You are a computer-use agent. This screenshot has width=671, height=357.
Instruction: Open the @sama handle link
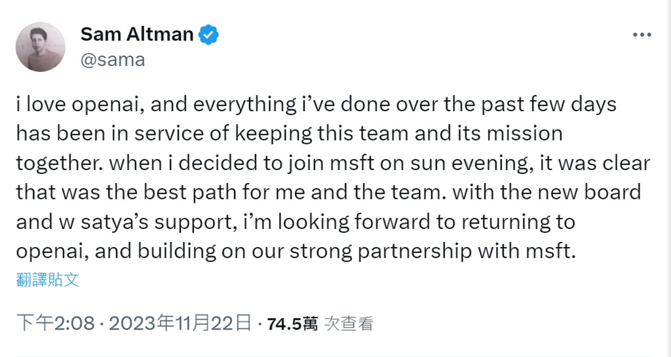[x=113, y=59]
